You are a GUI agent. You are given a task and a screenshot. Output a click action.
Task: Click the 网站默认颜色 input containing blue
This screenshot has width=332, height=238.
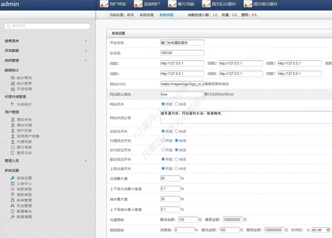coord(182,94)
